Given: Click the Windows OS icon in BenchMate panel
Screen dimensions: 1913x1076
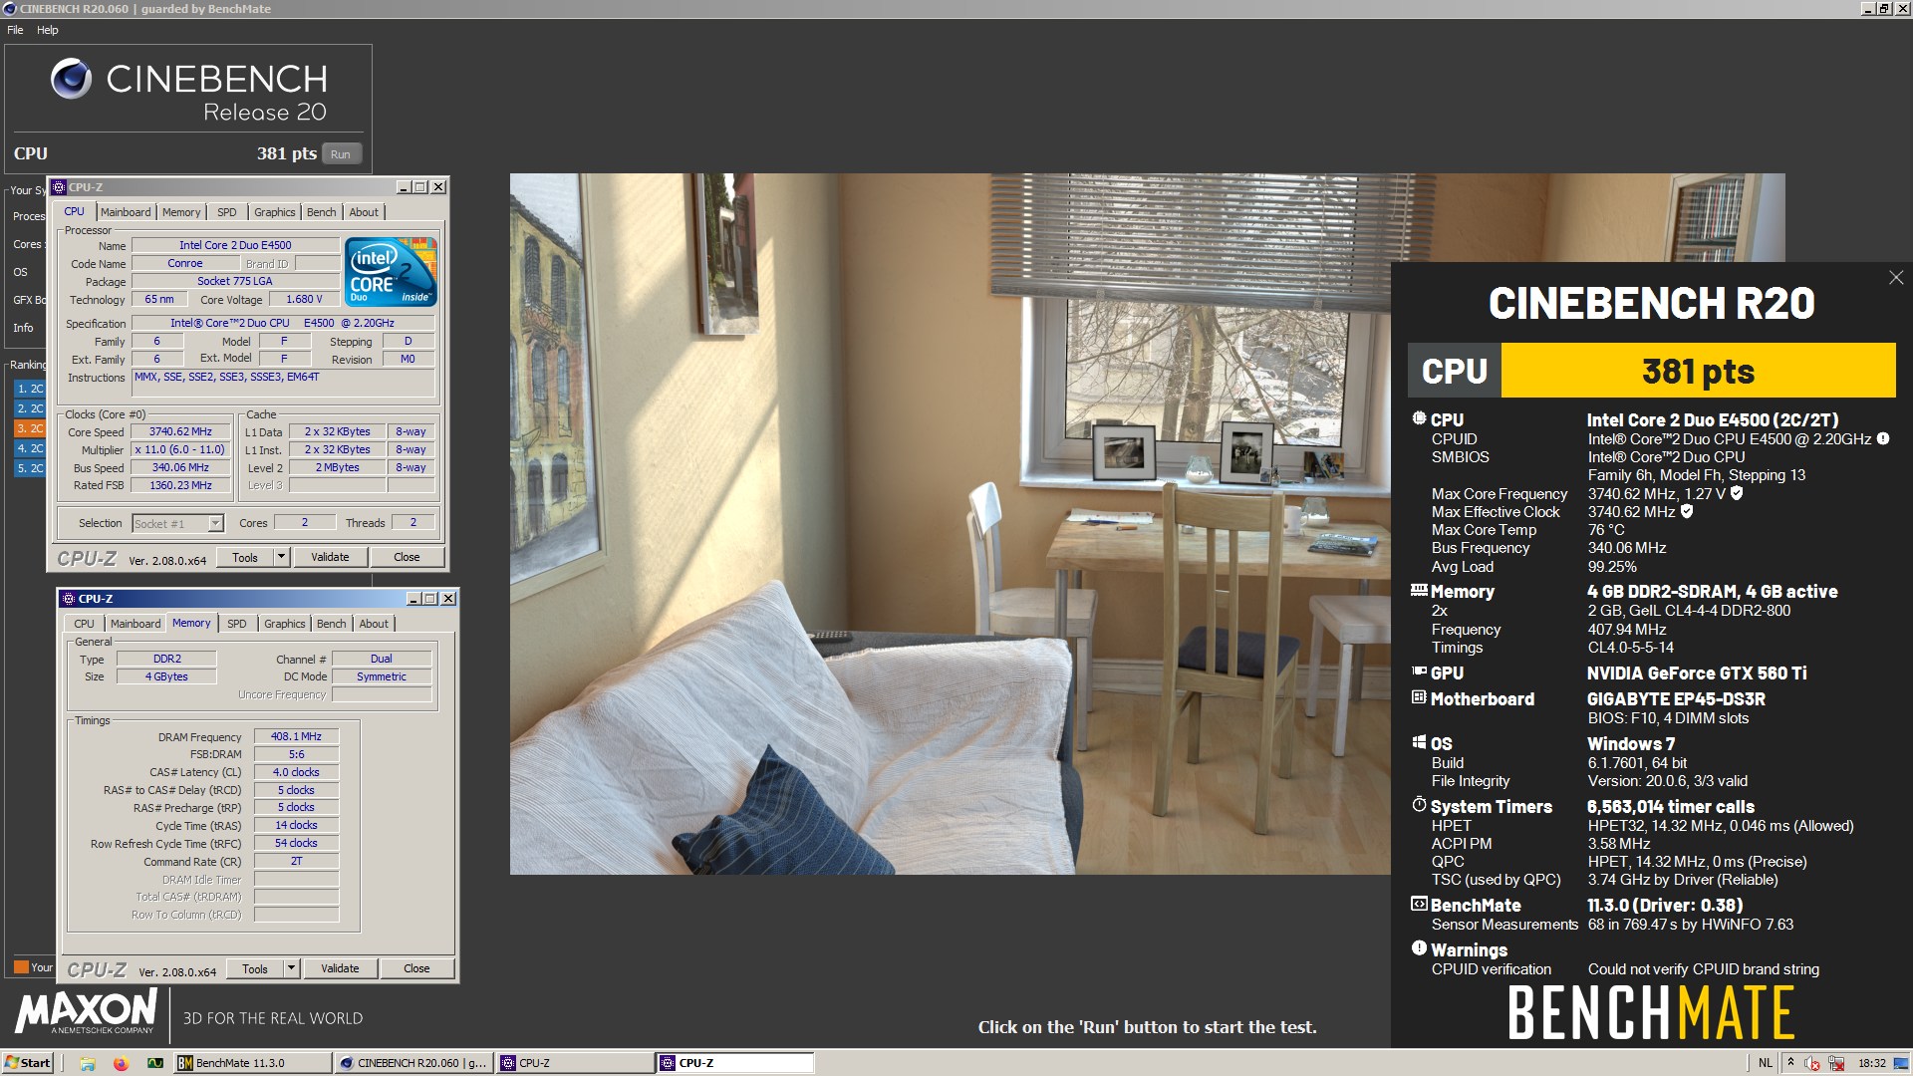Looking at the screenshot, I should [x=1419, y=742].
